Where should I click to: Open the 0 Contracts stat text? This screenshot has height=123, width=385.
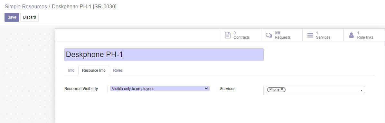pos(241,35)
